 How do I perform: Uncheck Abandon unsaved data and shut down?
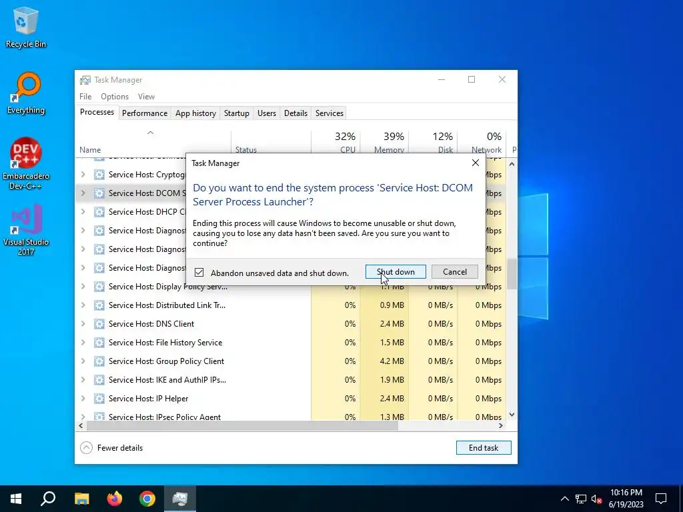[199, 273]
